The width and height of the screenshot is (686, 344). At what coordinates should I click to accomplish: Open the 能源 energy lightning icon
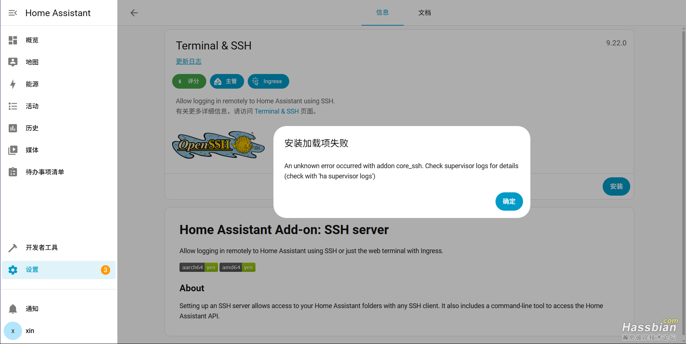13,84
